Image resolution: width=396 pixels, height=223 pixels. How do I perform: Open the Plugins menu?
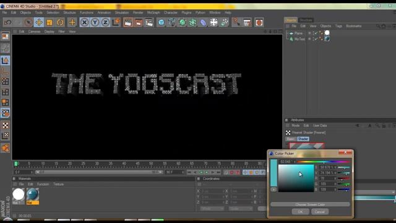tap(186, 12)
